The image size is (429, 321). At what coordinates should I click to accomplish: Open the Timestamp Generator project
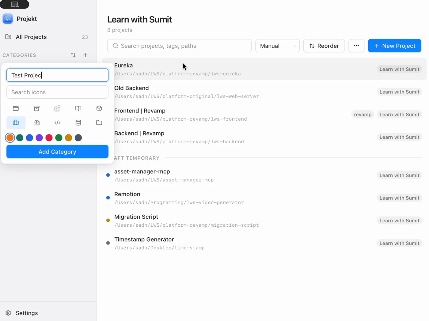point(264,243)
